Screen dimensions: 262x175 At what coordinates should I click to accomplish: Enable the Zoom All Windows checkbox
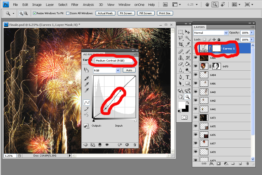pos(68,13)
